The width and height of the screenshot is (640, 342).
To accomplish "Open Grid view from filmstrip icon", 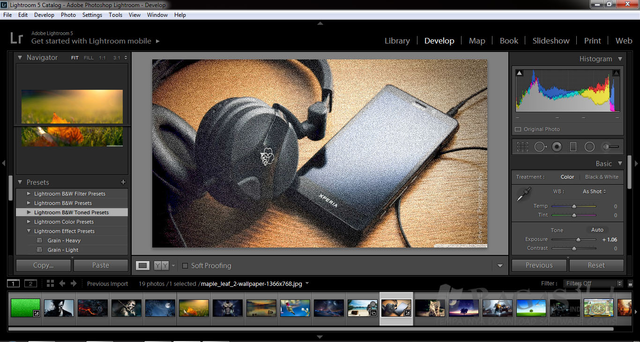I will (50, 283).
